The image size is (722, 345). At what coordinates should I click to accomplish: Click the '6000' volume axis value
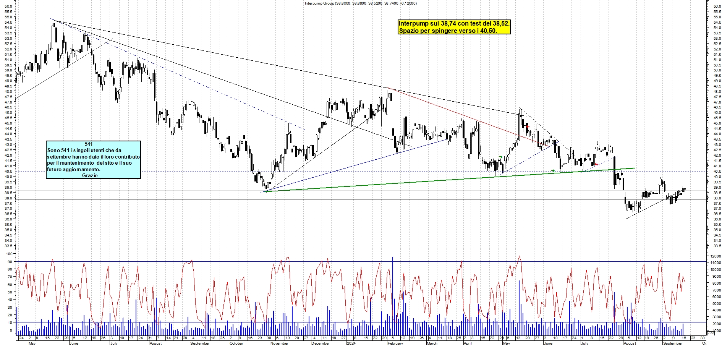(717, 296)
